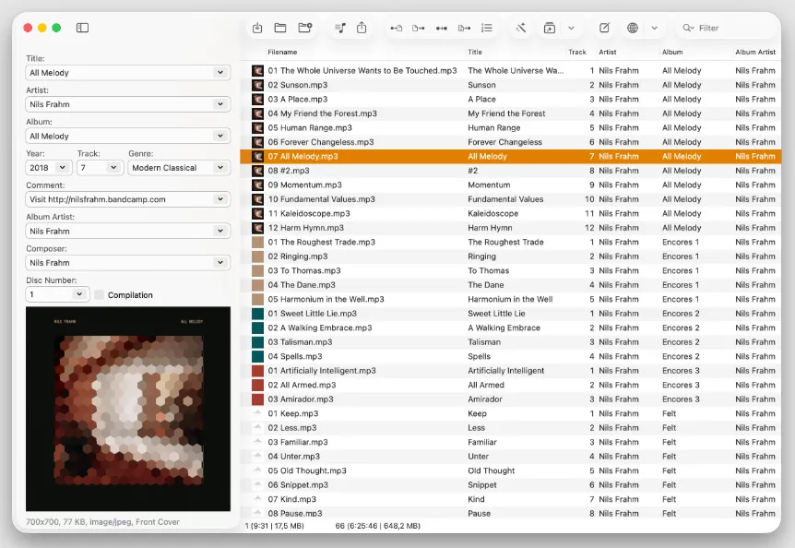Sort by Album Artist column header
The height and width of the screenshot is (548, 795).
click(x=755, y=53)
